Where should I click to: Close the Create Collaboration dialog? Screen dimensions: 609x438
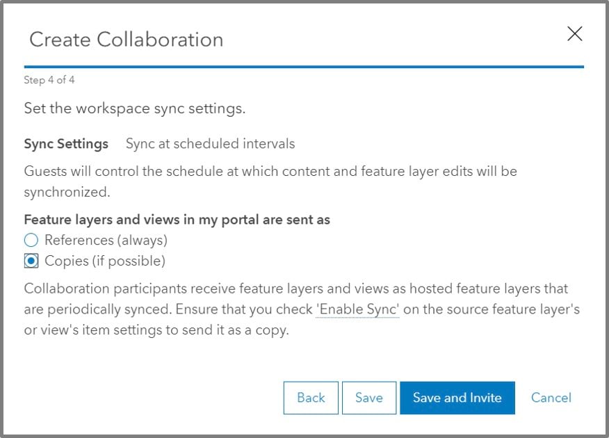tap(575, 33)
